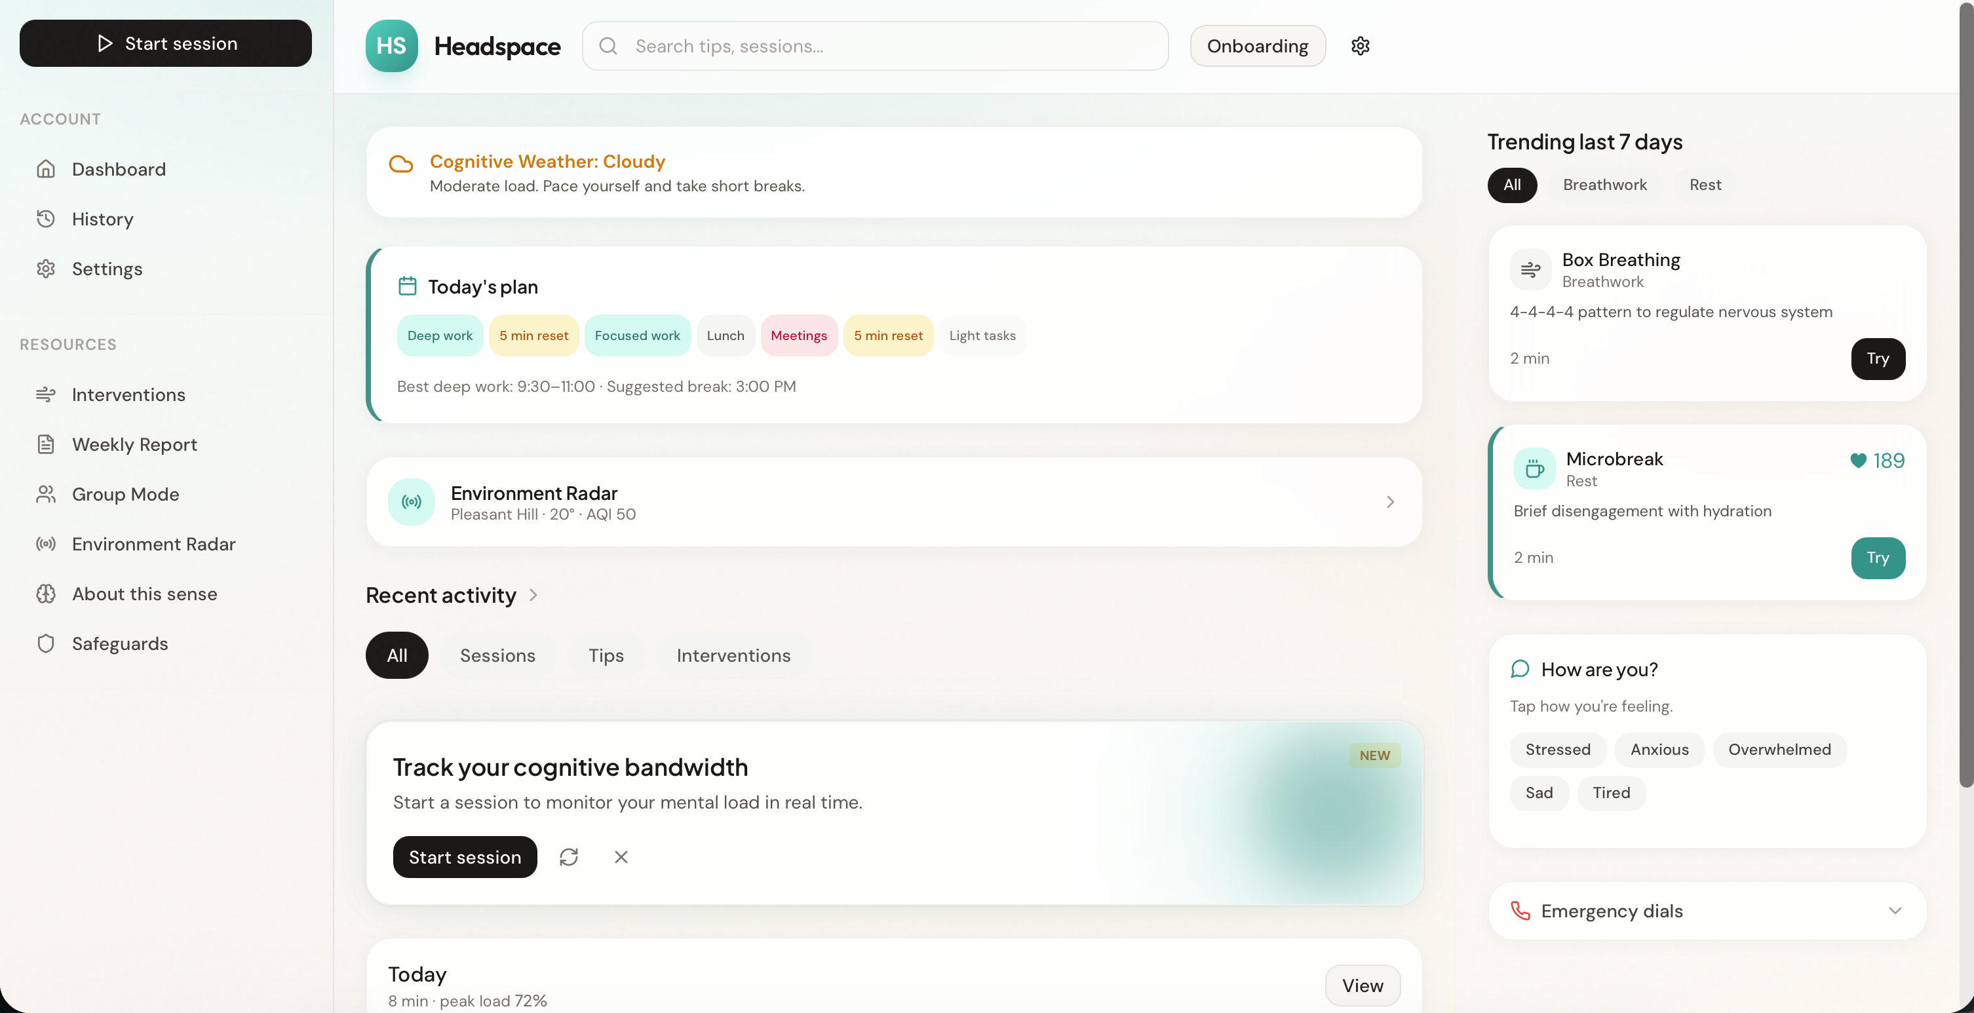1974x1013 pixels.
Task: Click the refresh icon beside Start session
Action: tap(569, 856)
